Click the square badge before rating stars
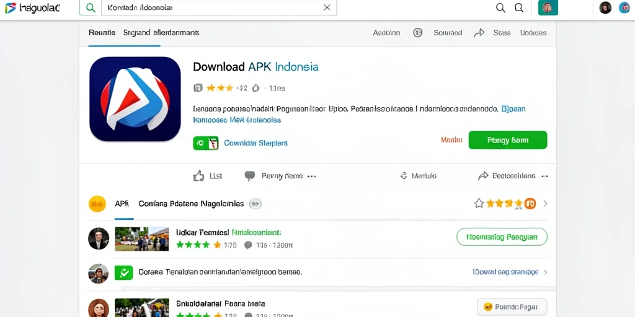The width and height of the screenshot is (635, 317). 198,88
